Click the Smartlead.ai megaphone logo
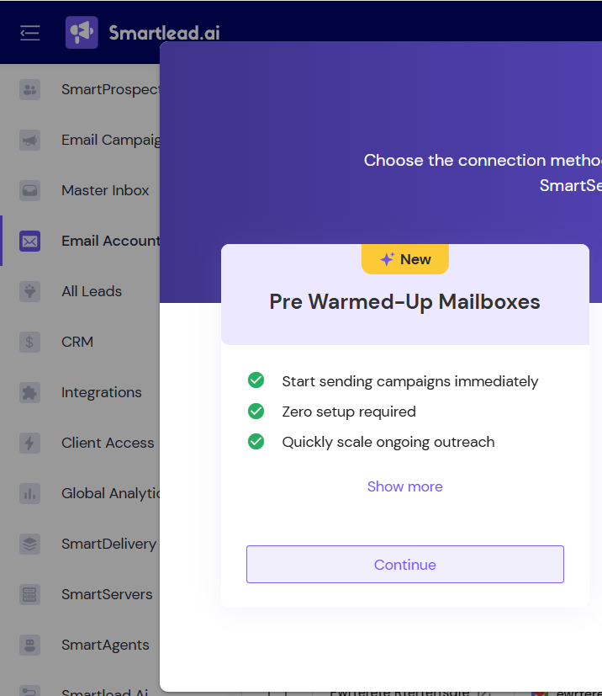This screenshot has width=602, height=696. pyautogui.click(x=82, y=33)
